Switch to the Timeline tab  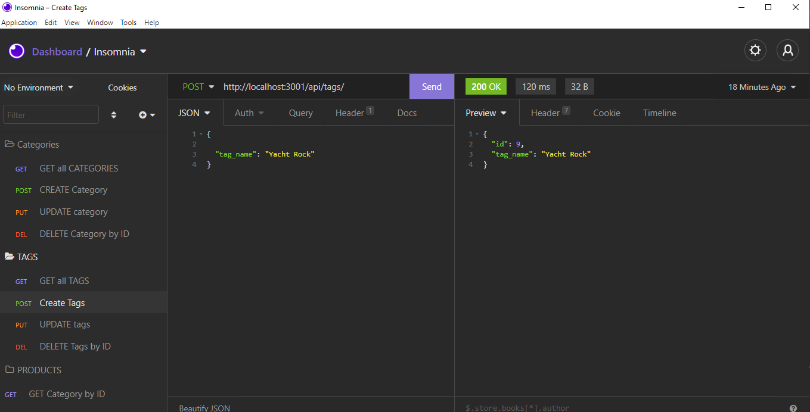point(660,113)
